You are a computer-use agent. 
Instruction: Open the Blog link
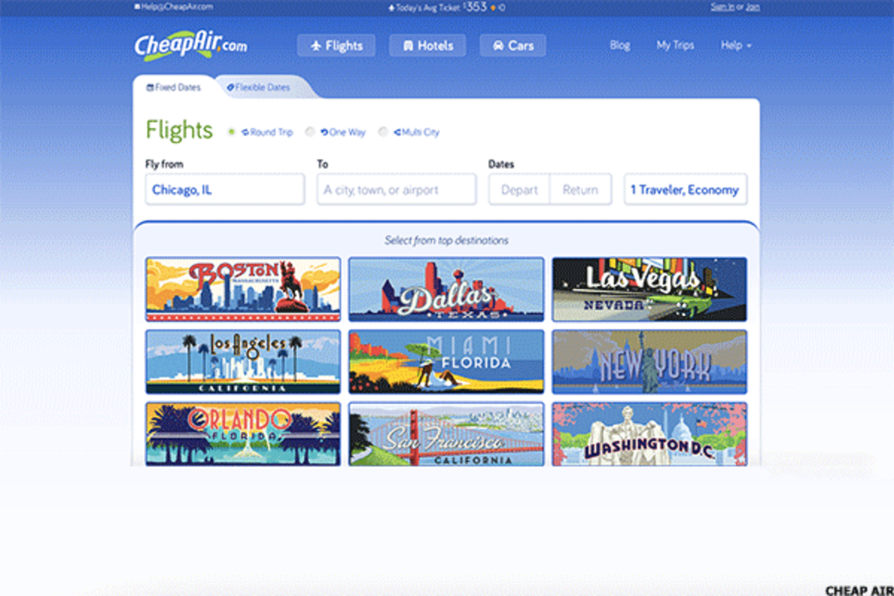(620, 45)
